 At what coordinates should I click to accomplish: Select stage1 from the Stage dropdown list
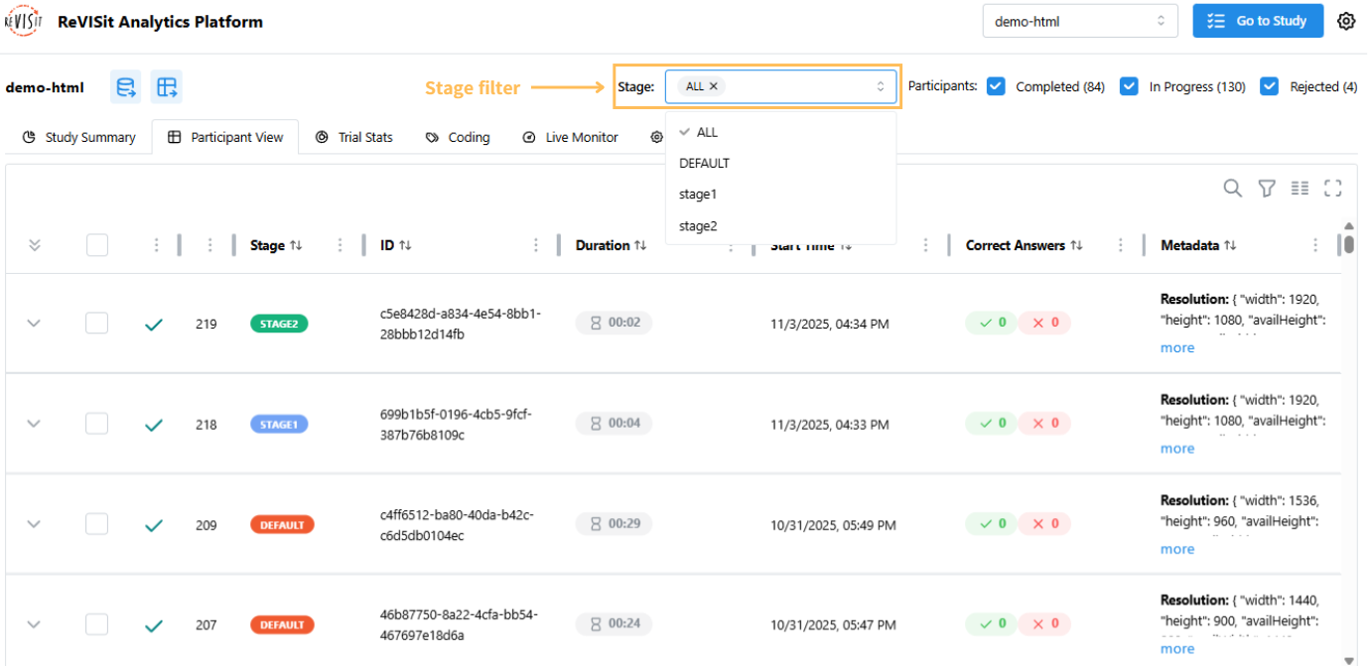click(x=698, y=195)
